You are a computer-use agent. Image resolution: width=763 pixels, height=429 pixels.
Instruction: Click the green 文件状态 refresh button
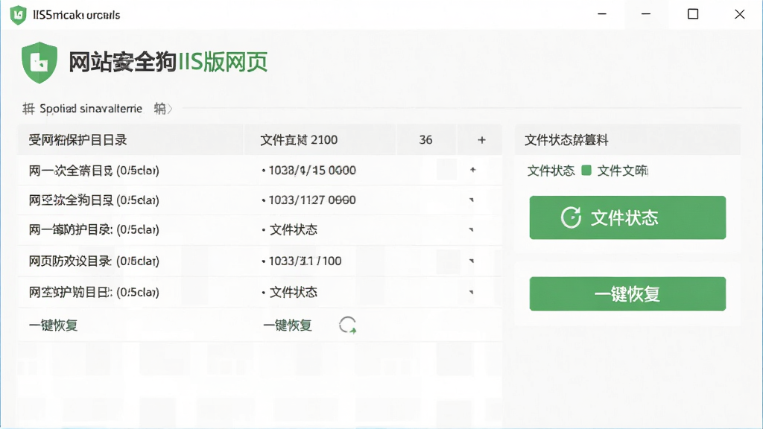pos(627,217)
